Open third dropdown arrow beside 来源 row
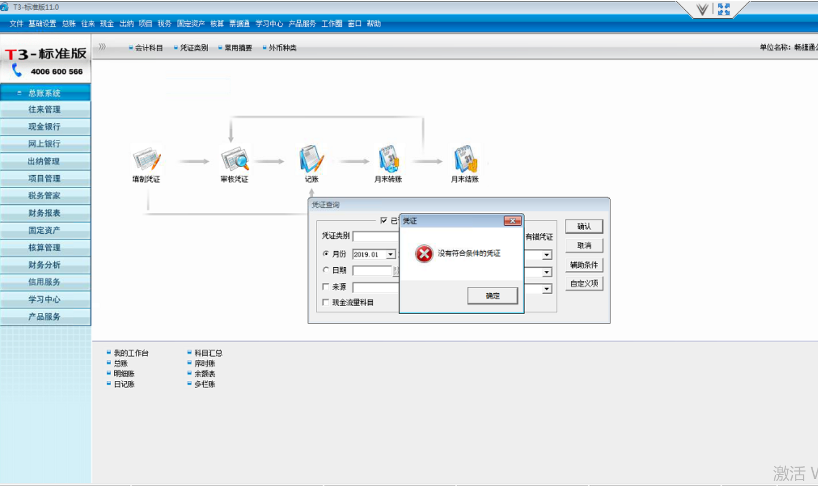Screen dimensions: 818x486 point(547,289)
